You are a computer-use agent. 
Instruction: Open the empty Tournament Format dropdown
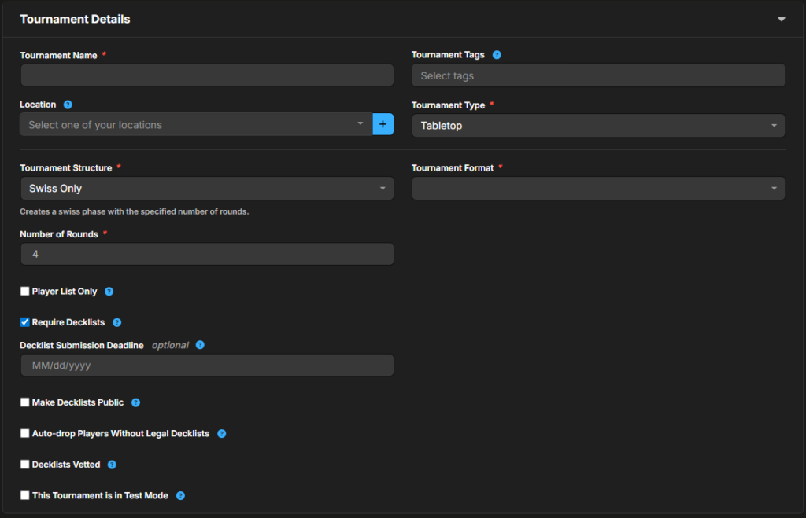pos(598,189)
